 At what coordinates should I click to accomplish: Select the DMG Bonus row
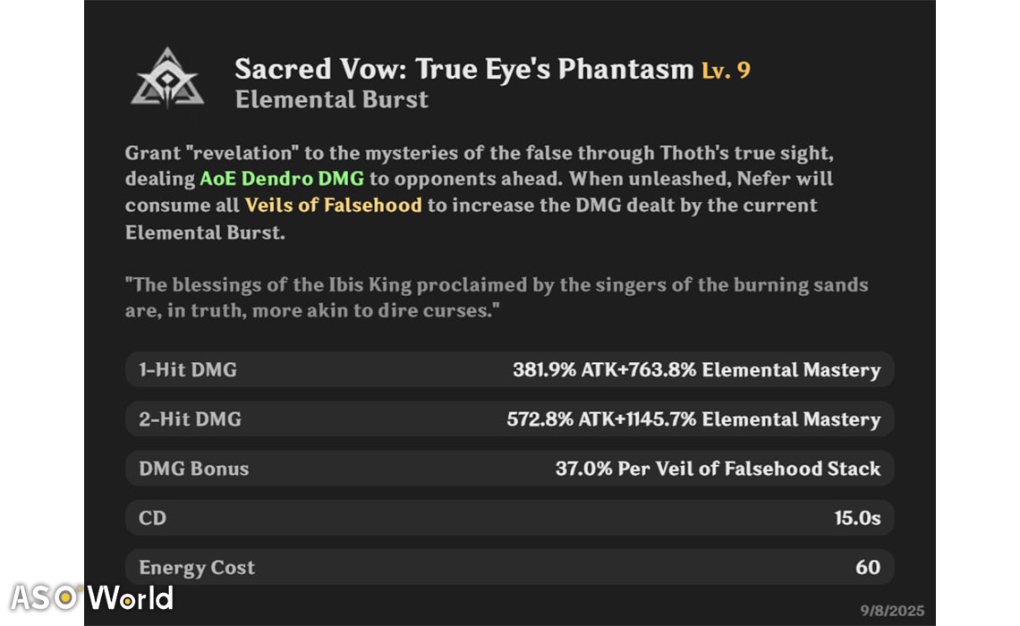(x=509, y=468)
